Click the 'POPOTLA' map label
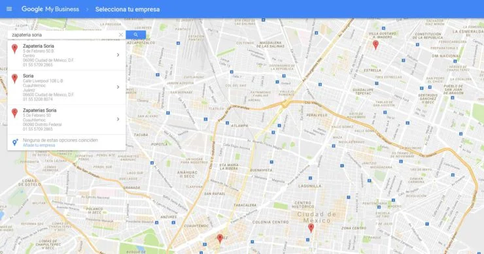 point(160,144)
